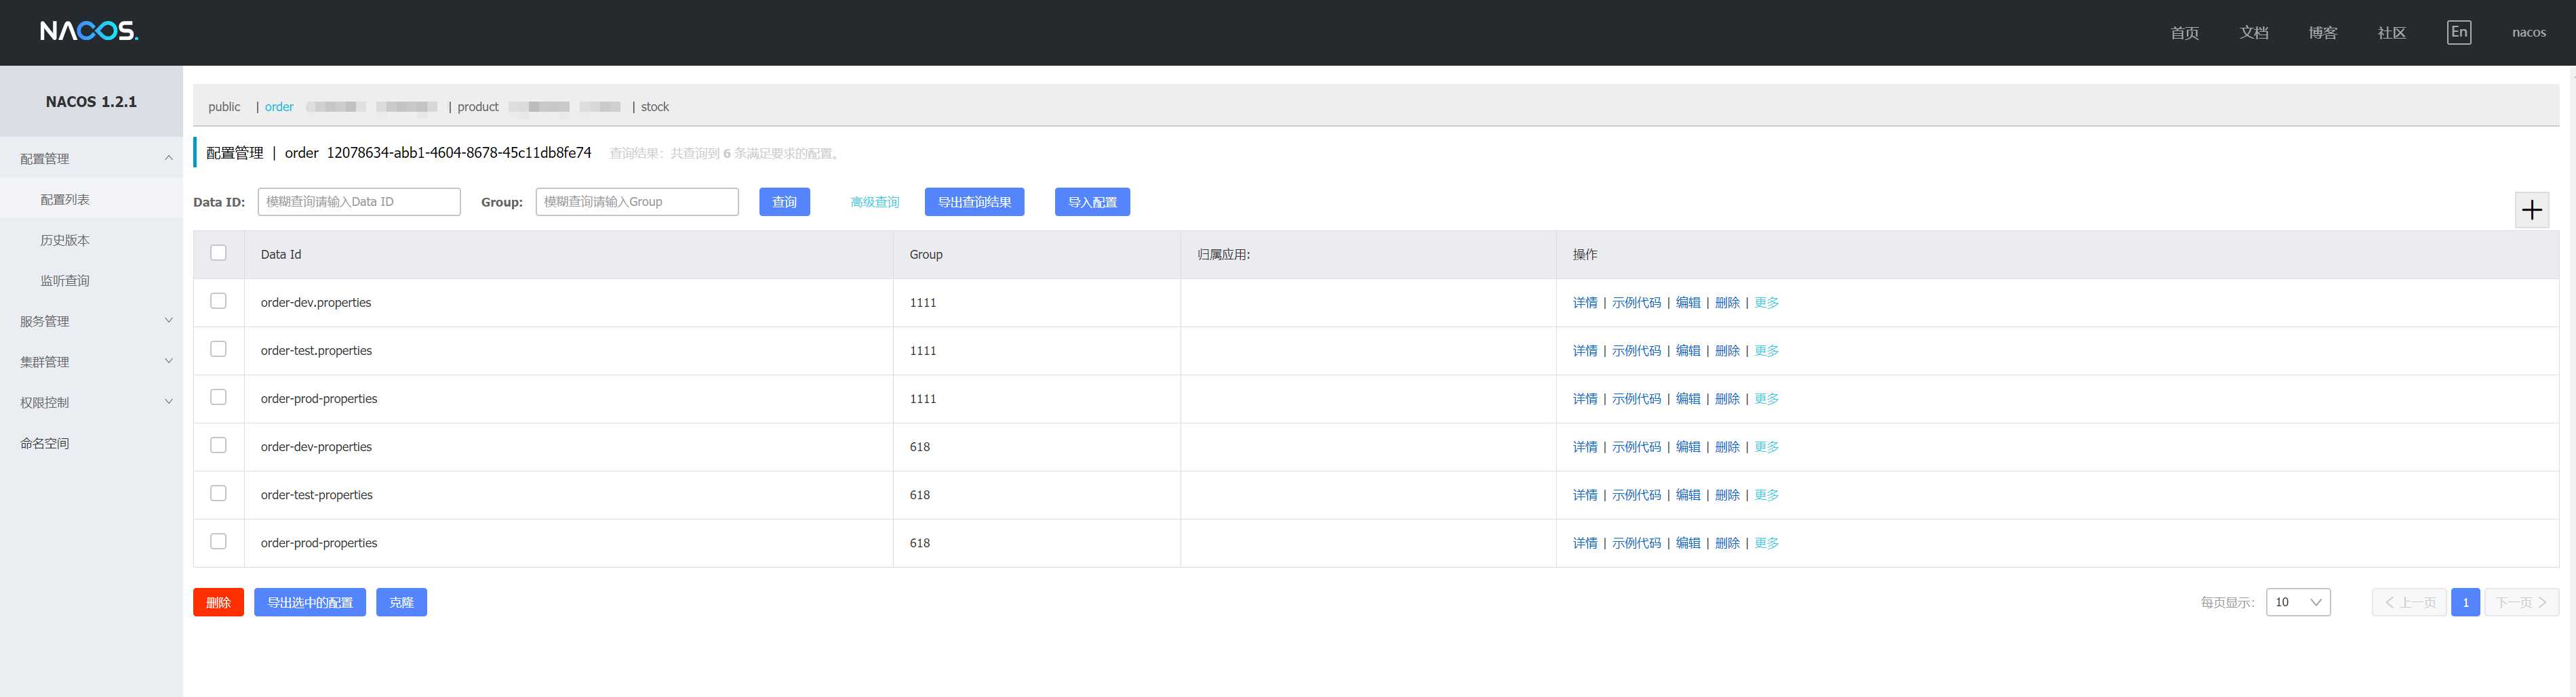Click 编辑 for order-dev-properties group 618

coord(1688,447)
